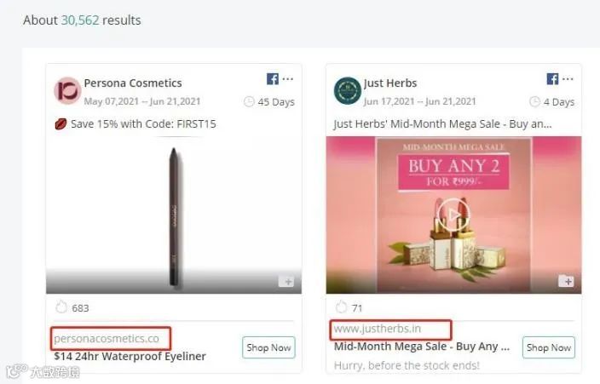This screenshot has width=600, height=384.
Task: Add eyeliner ad to collection with plus icon
Action: point(286,282)
